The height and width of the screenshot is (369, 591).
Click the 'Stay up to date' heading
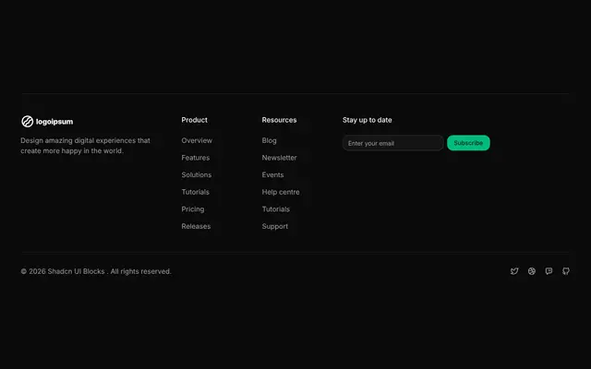coord(368,120)
